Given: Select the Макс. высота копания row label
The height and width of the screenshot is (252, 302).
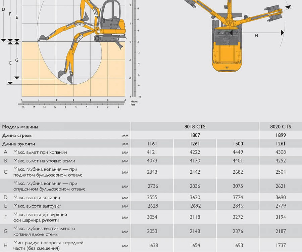Looking at the screenshot, I should tap(36, 198).
